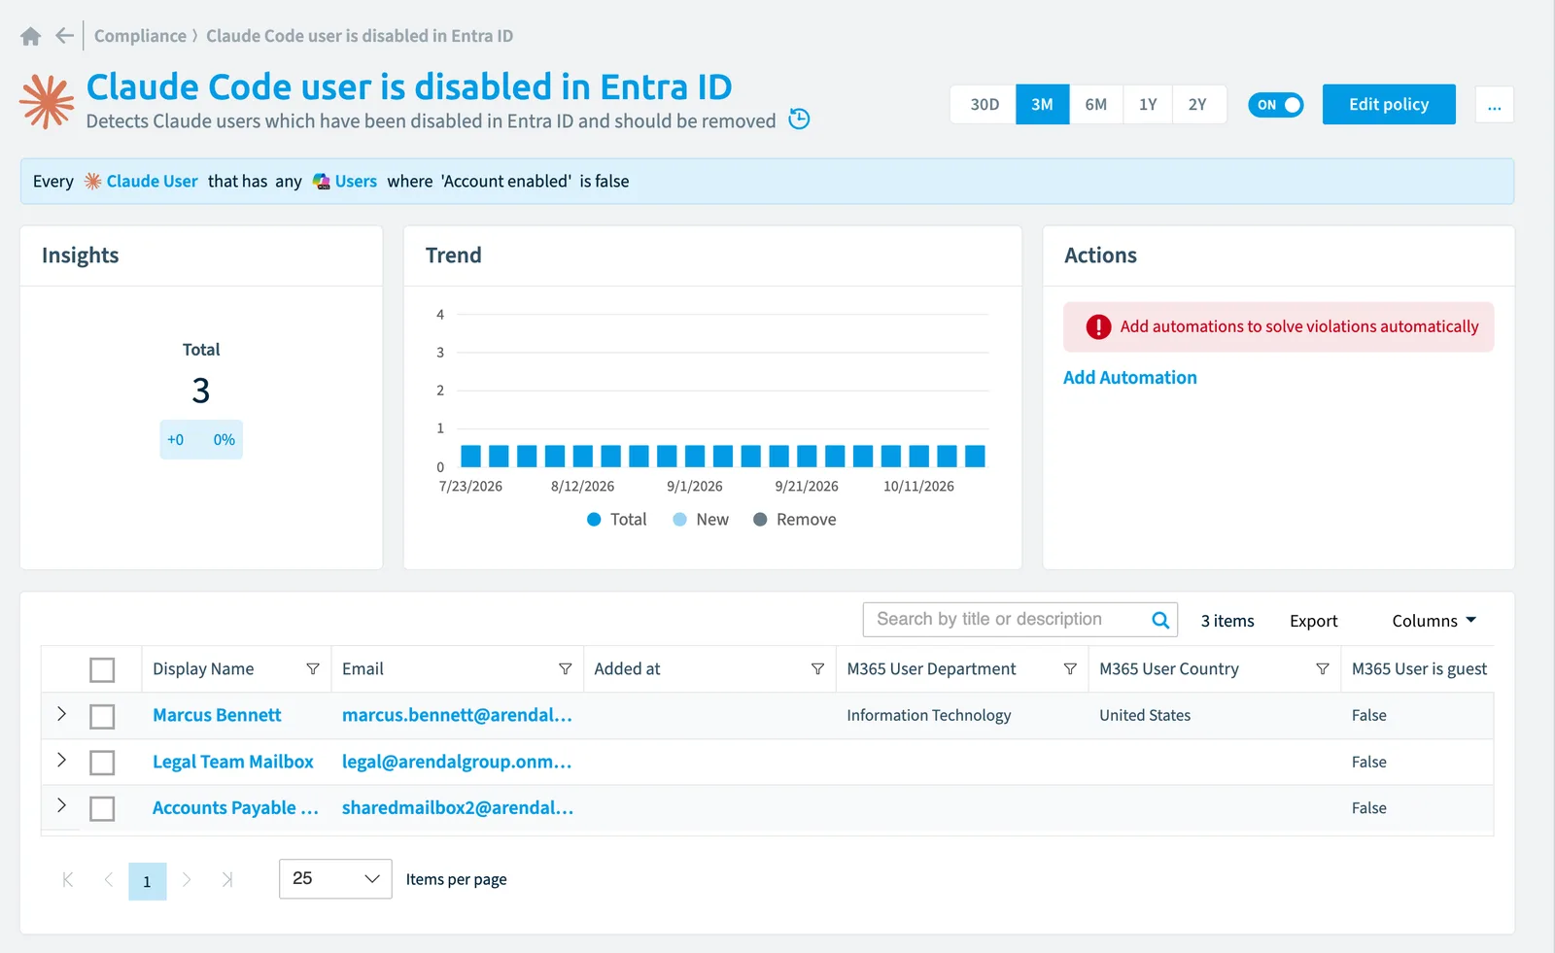Expand the Accounts Payable row
Screen dimensions: 1555x953
61,805
